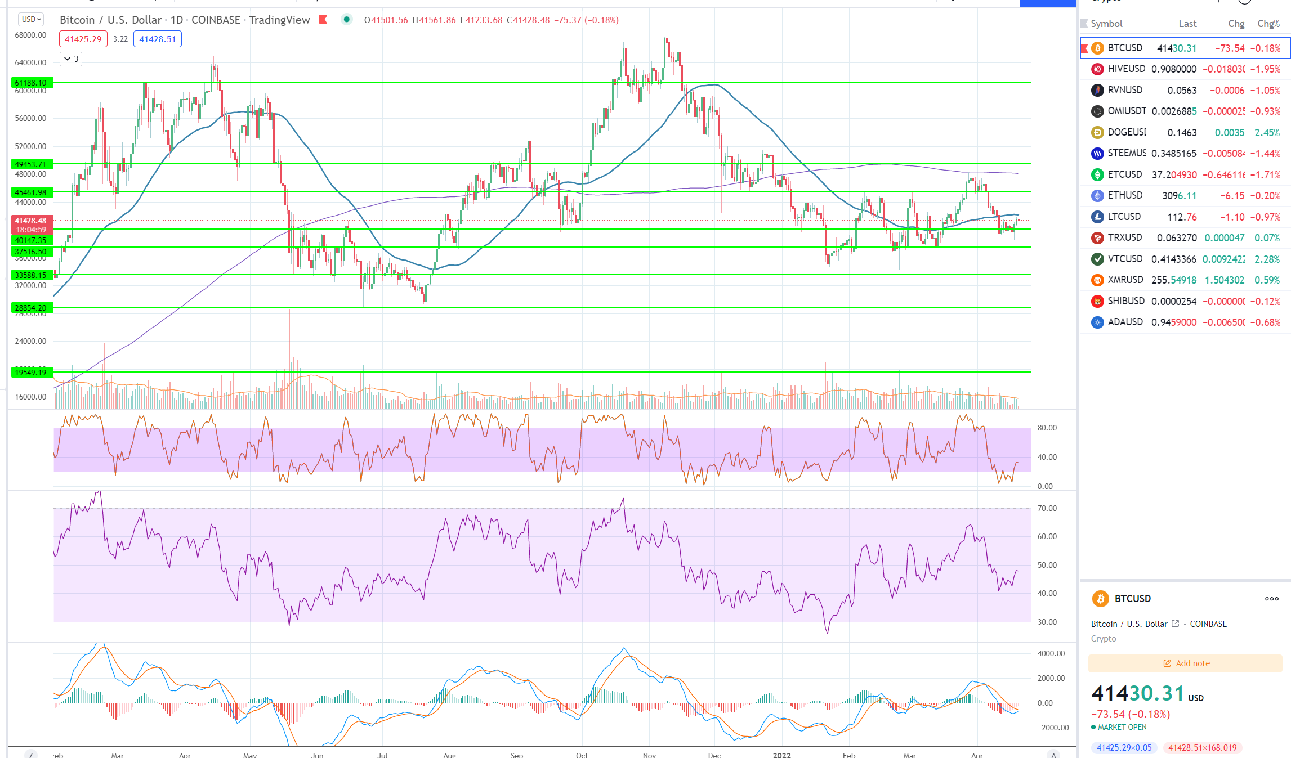Screen dimensions: 1291x758
Task: Click MARKET OPEN status label
Action: pos(1122,727)
